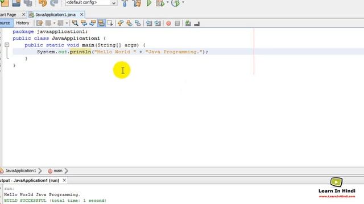Click Previous Bookmark icon
This screenshot has width=364, height=204.
(121, 23)
